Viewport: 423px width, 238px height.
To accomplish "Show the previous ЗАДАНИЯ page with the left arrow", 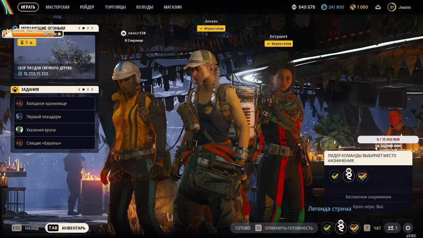I will pos(79,90).
